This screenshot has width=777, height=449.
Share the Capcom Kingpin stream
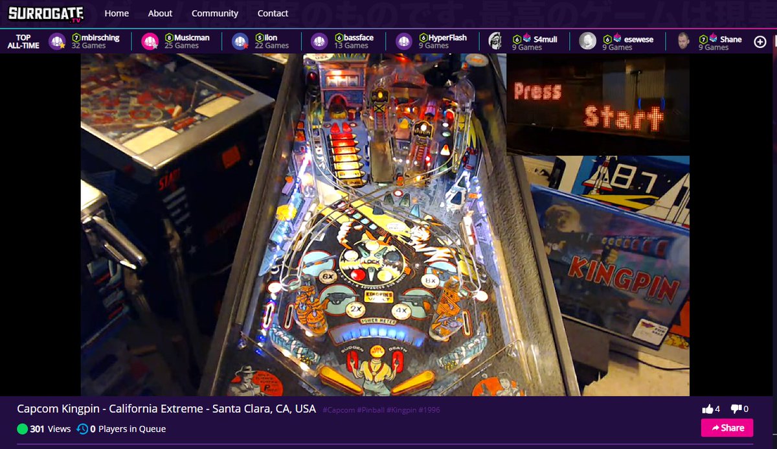point(727,428)
